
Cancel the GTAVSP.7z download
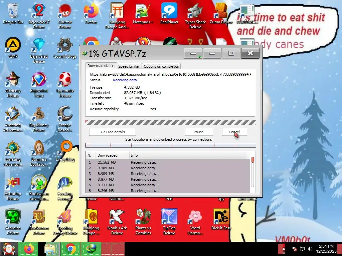tap(234, 132)
